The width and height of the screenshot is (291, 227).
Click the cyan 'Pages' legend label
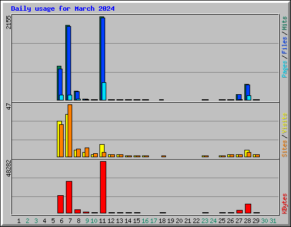pyautogui.click(x=284, y=69)
